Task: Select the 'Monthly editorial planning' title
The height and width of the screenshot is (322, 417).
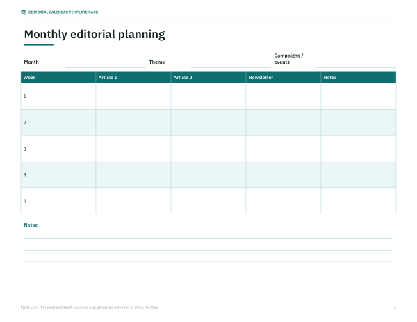Action: pyautogui.click(x=95, y=35)
